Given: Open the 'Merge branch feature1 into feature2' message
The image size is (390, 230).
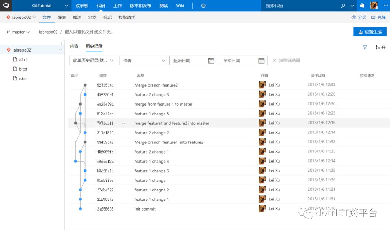Looking at the screenshot, I should click(169, 142).
